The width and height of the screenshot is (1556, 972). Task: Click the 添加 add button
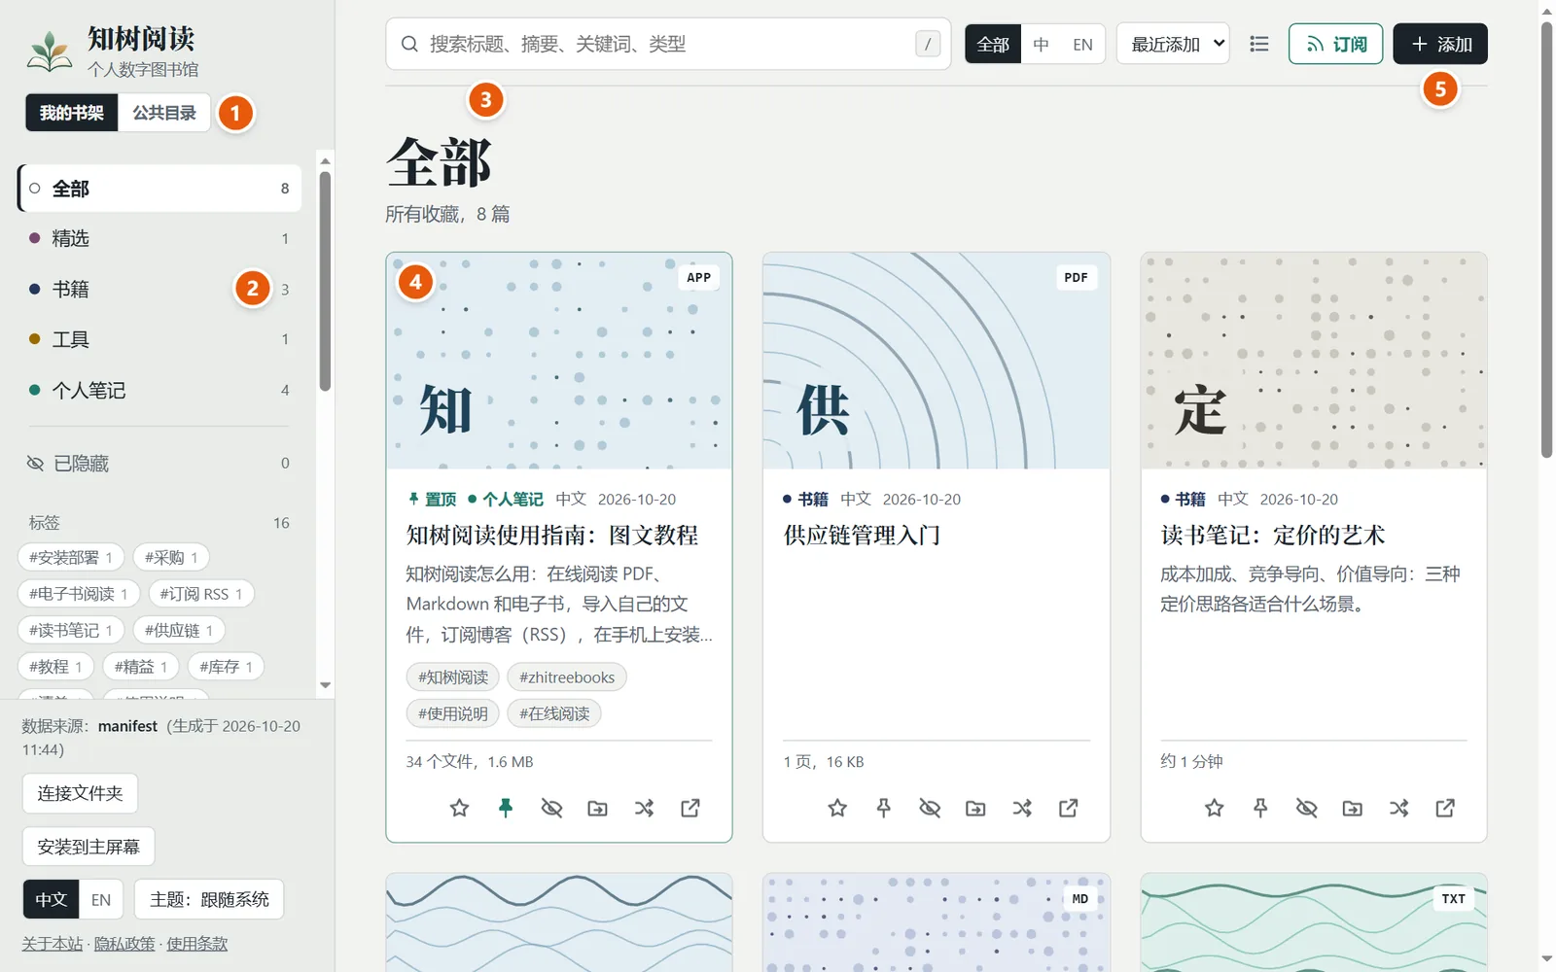point(1440,44)
